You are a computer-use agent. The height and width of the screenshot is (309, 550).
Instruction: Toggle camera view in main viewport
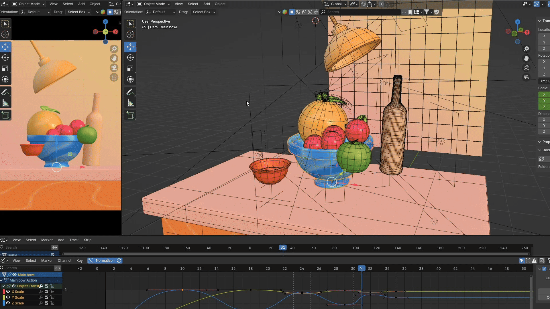tap(526, 68)
